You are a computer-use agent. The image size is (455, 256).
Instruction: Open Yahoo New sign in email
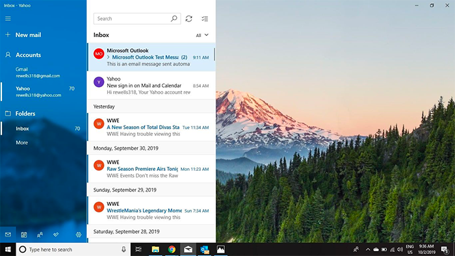tap(151, 86)
